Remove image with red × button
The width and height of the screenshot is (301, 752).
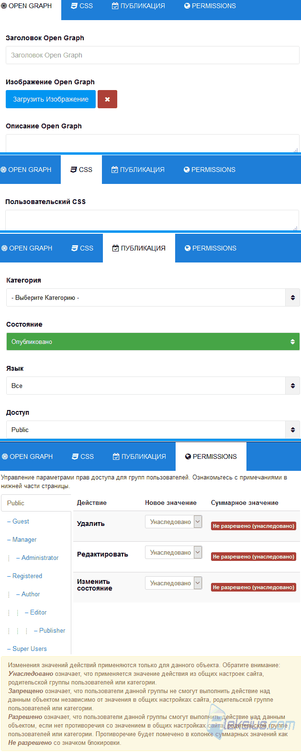(x=107, y=99)
